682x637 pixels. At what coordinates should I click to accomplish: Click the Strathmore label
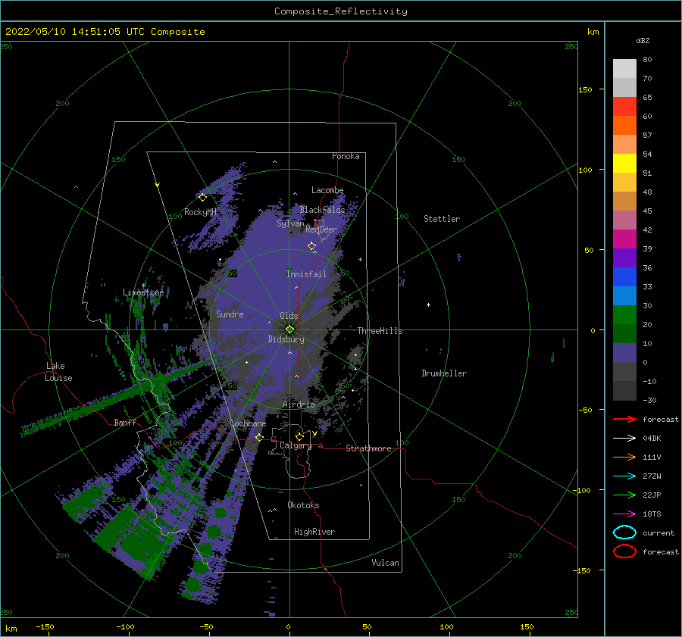(368, 448)
